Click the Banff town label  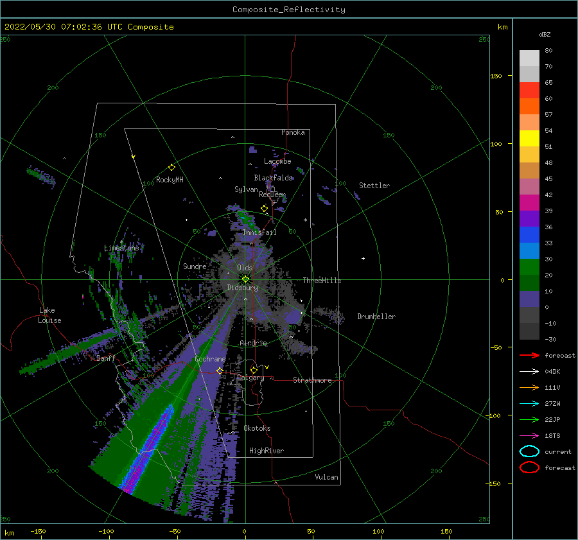click(106, 358)
